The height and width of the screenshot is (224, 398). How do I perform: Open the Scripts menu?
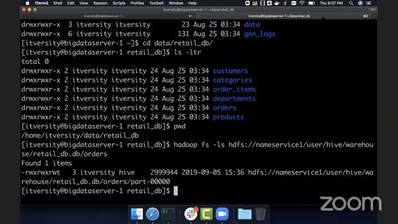119,3
